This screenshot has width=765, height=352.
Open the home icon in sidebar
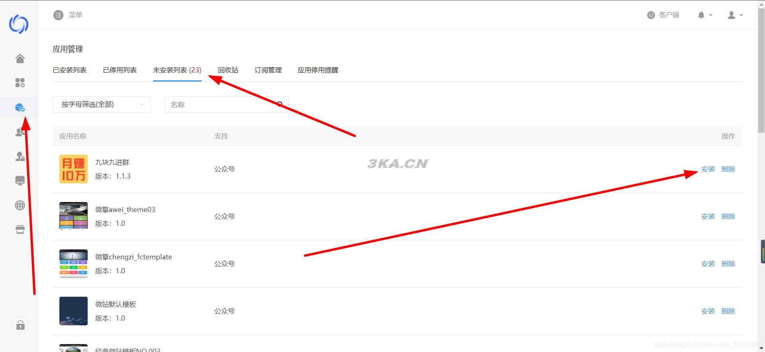pos(20,58)
